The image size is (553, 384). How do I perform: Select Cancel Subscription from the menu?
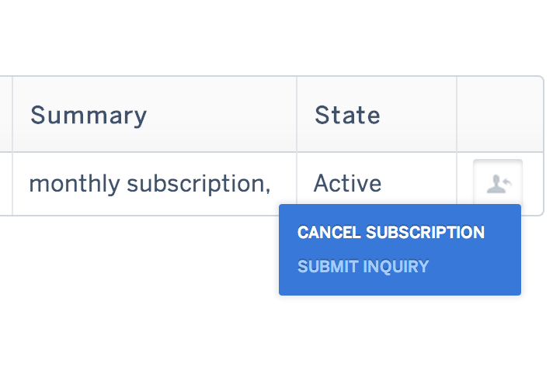tap(391, 233)
